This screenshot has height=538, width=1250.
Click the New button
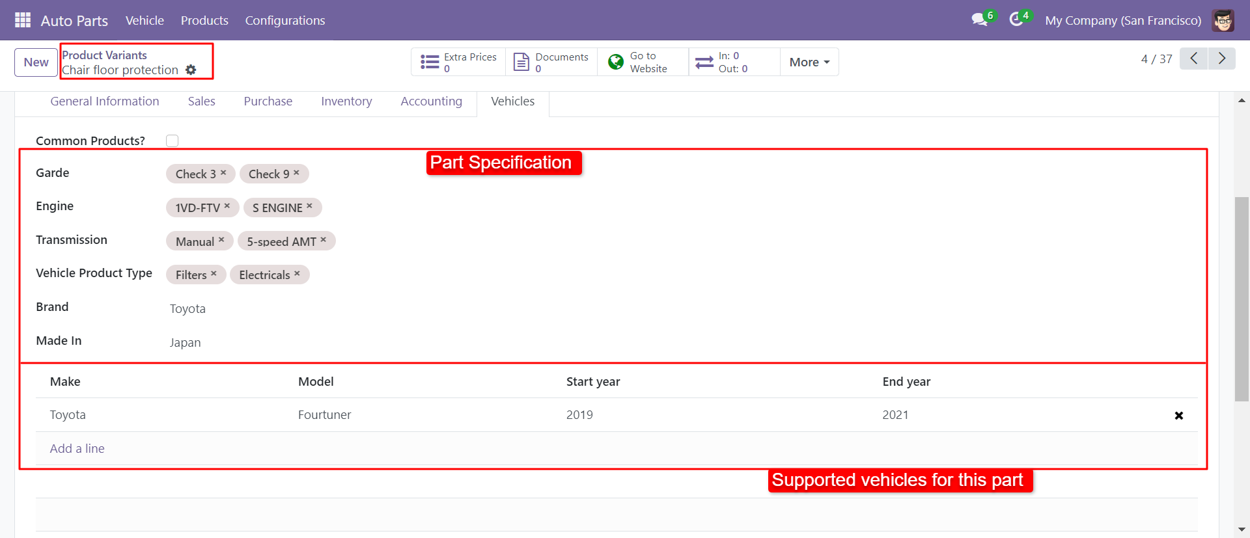point(36,62)
